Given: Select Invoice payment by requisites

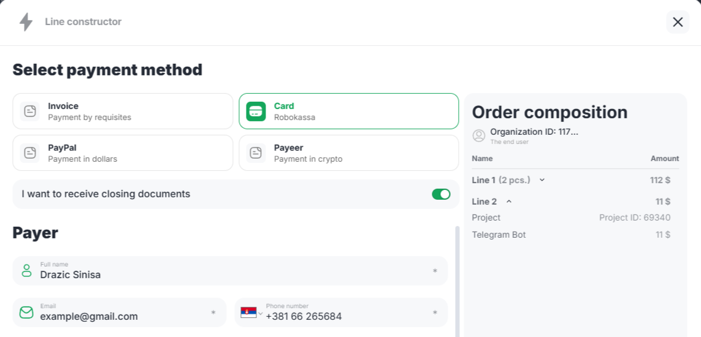Looking at the screenshot, I should (x=123, y=111).
